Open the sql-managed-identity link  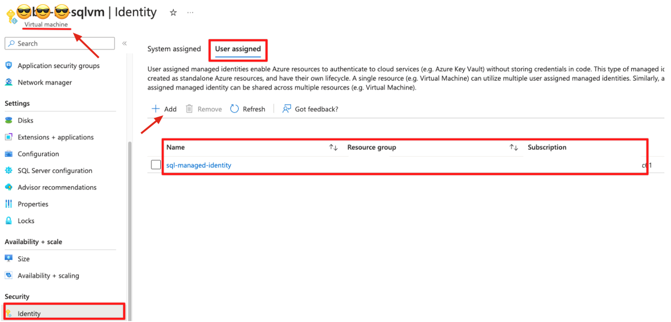tap(199, 165)
